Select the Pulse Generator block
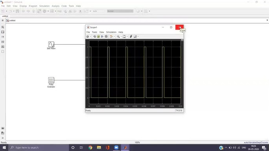Image resolution: width=269 pixels, height=151 pixels. tap(51, 80)
